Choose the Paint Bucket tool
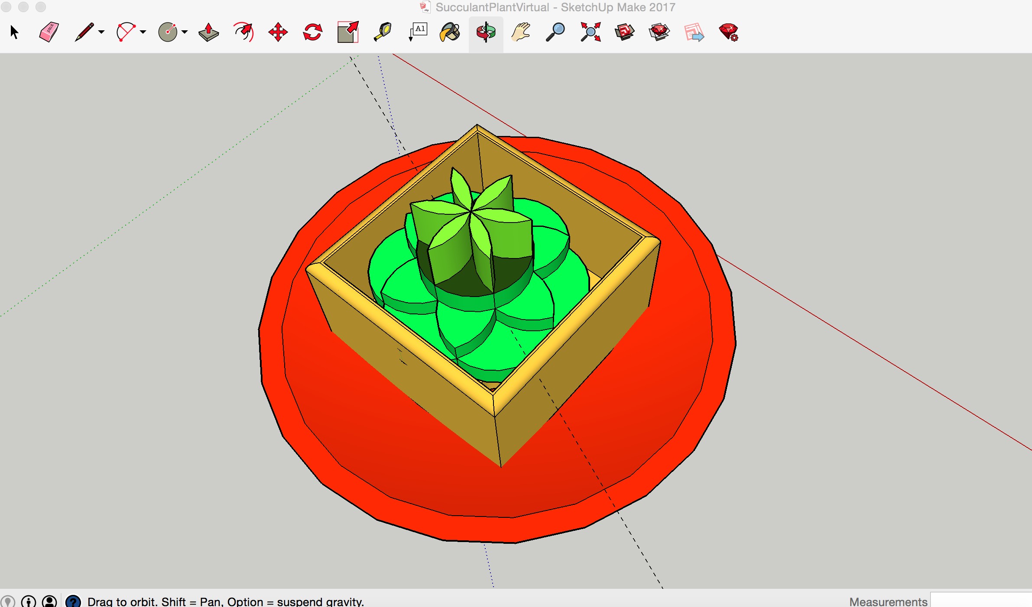 (450, 32)
